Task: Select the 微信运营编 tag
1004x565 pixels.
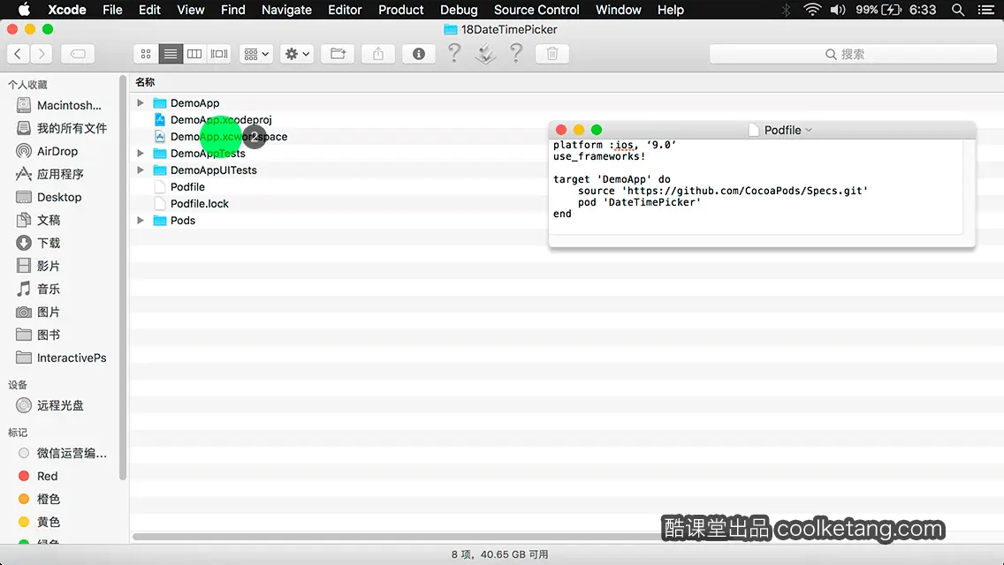Action: click(x=63, y=453)
